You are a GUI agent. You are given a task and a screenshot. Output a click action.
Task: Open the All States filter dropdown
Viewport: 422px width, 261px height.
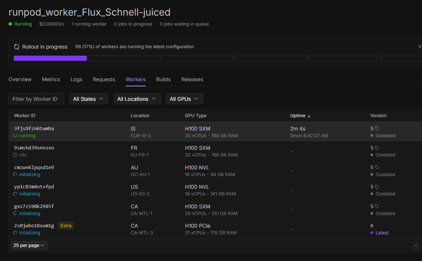click(89, 99)
